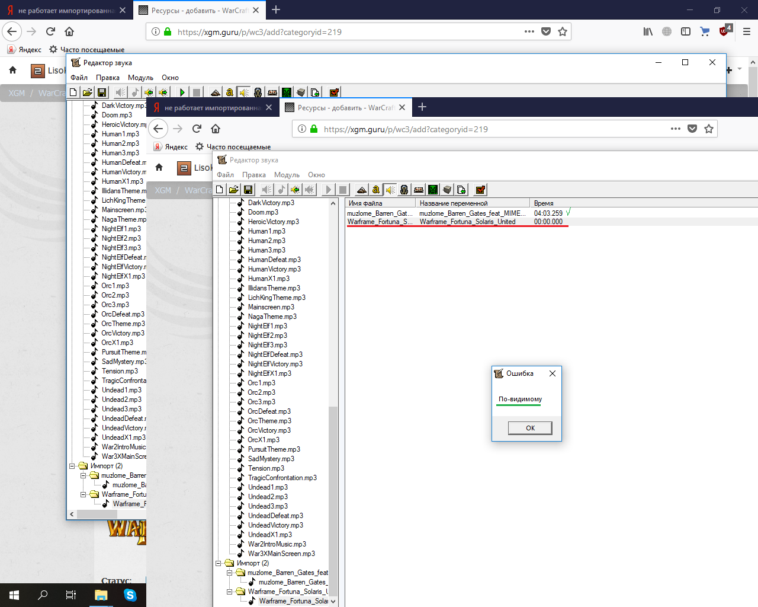Screen dimensions: 758x607
Task: Select 'Warframe_Fortuna_S...' row in sound list
Action: (x=552, y=222)
